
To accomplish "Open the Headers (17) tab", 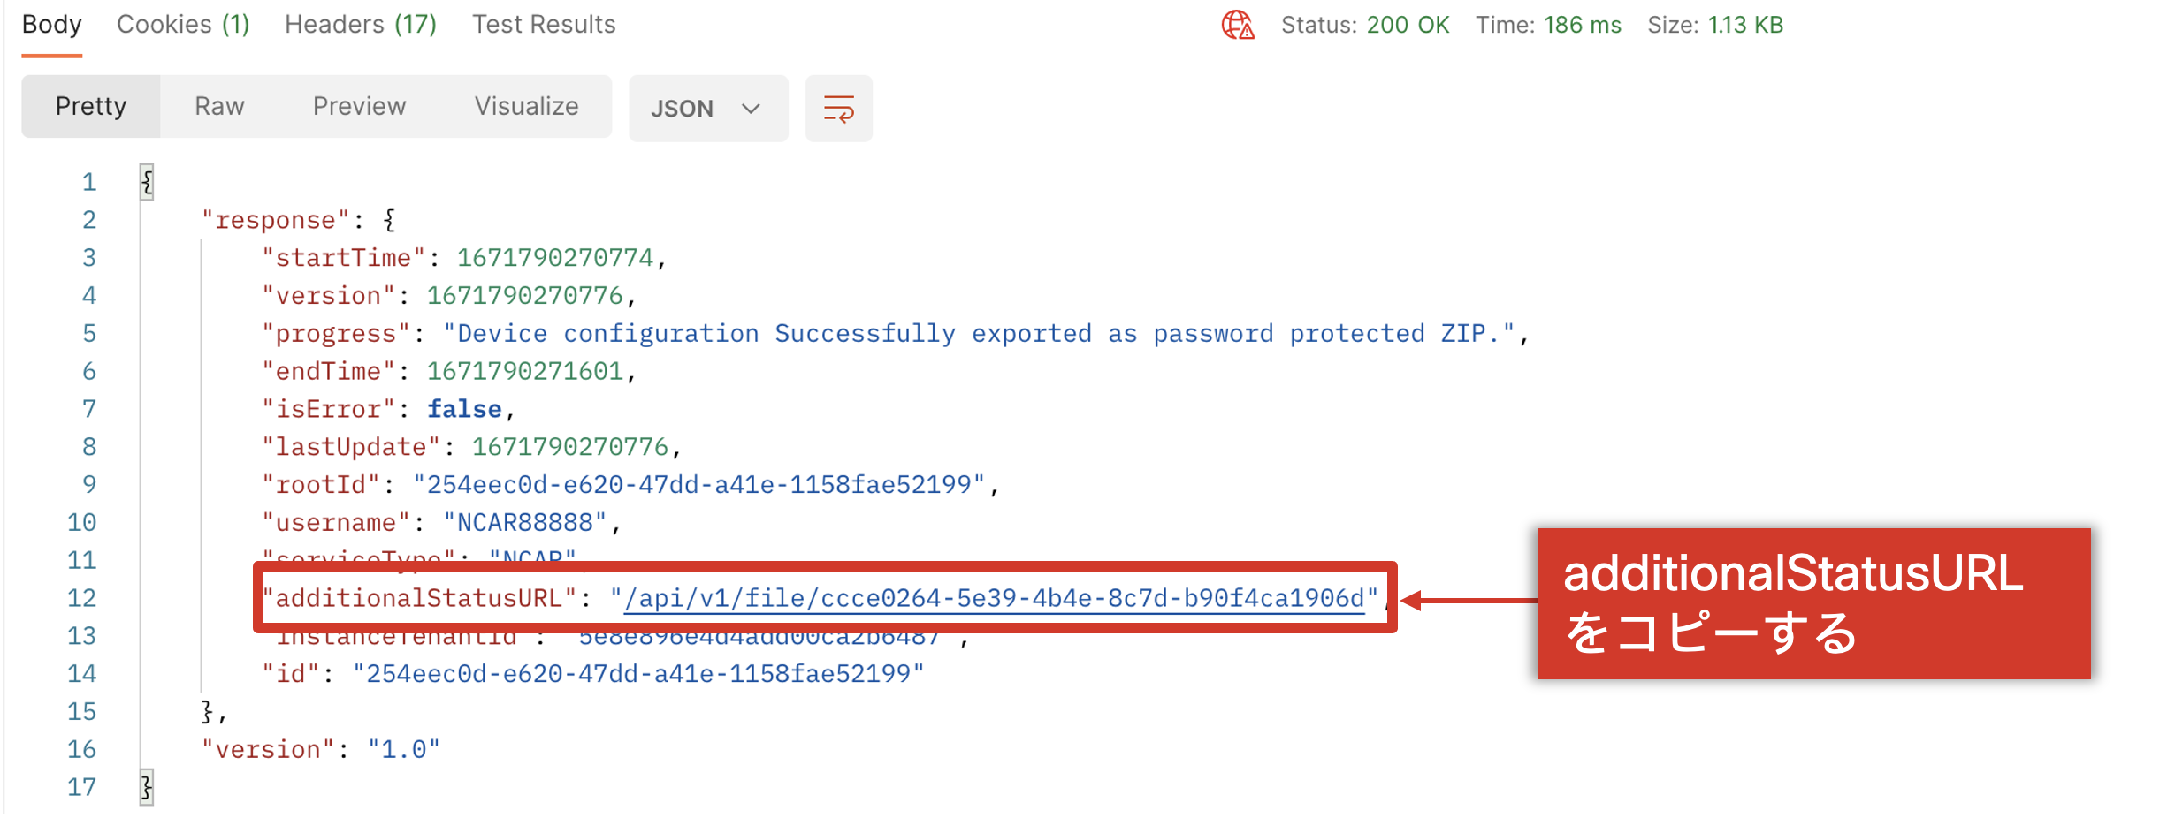I will [359, 24].
